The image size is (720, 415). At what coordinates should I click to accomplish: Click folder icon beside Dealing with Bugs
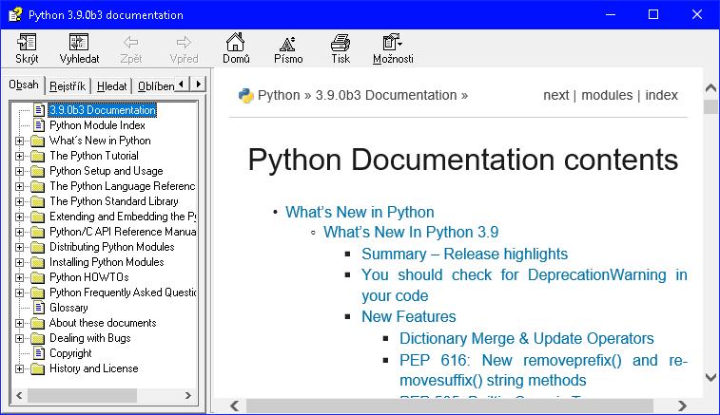coord(38,338)
